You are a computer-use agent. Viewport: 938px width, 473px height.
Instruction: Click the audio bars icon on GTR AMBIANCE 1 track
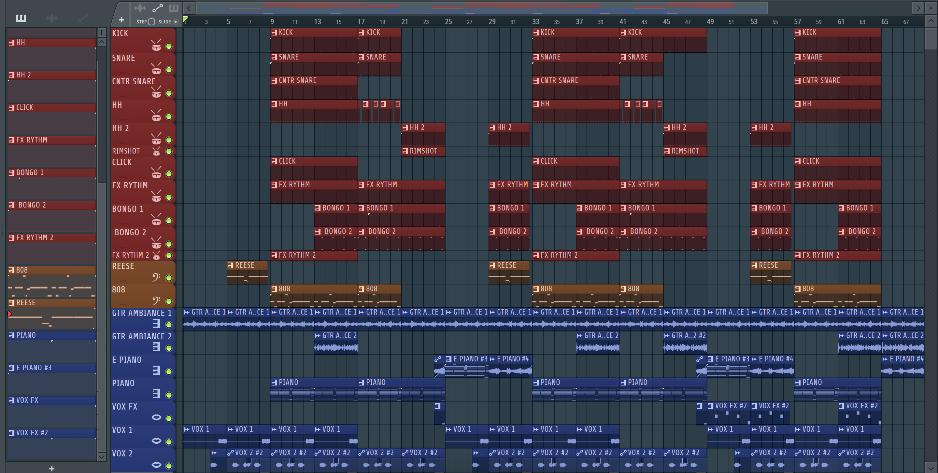(x=156, y=324)
